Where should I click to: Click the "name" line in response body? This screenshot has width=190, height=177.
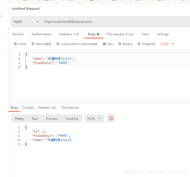(x=52, y=140)
